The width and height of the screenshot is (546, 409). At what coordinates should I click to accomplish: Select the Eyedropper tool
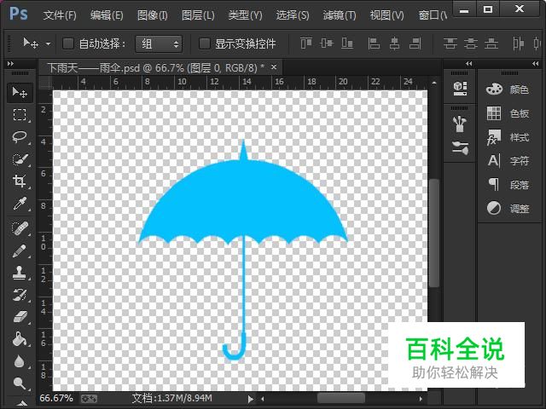(20, 204)
